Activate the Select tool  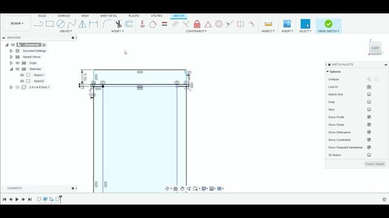click(x=305, y=24)
